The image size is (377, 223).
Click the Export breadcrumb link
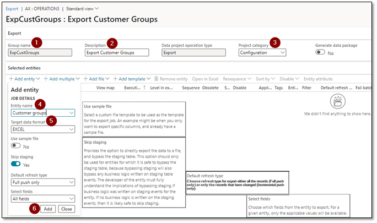point(12,9)
